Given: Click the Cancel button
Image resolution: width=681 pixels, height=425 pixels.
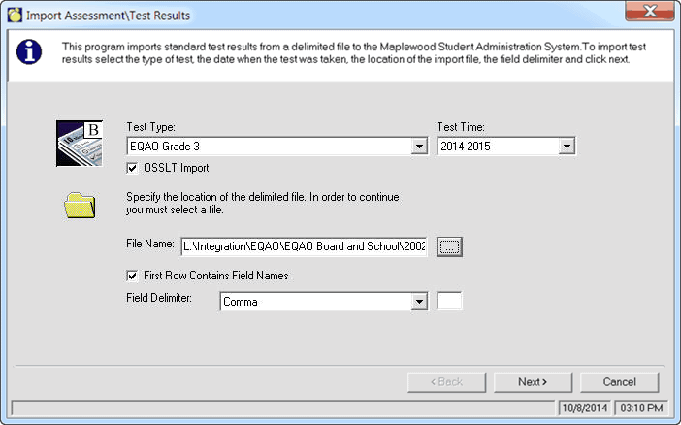Looking at the screenshot, I should tap(619, 382).
